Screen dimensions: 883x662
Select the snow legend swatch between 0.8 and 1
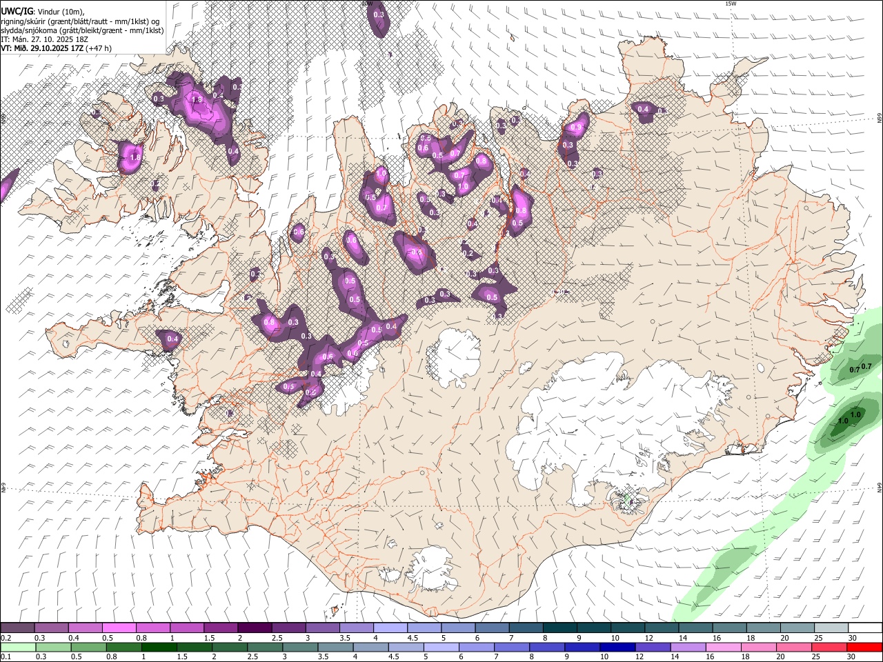(x=152, y=628)
